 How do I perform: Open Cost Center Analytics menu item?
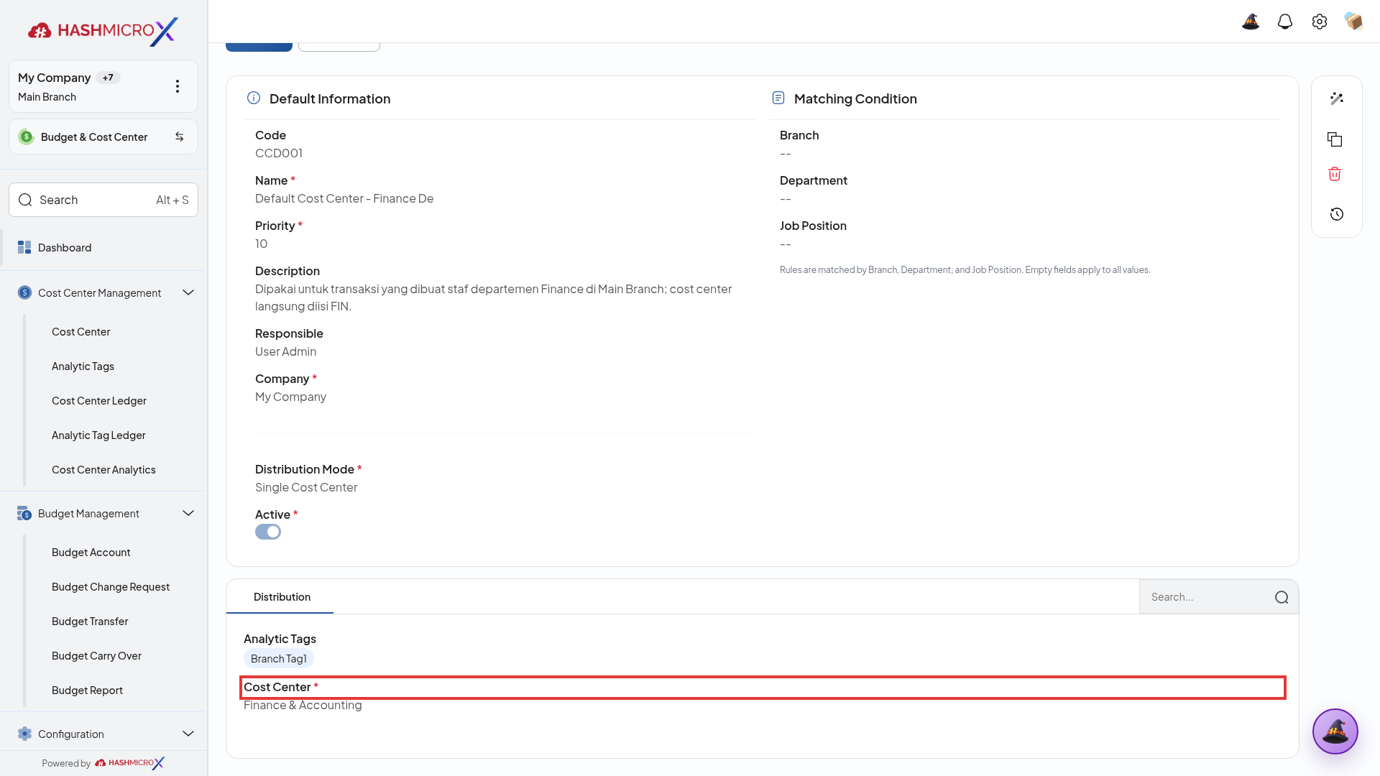pos(103,470)
